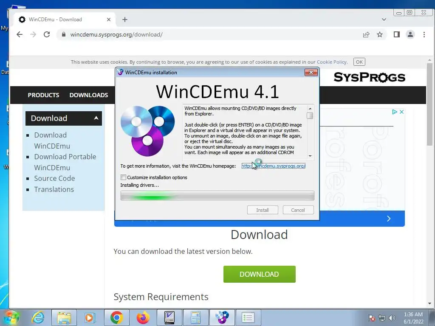The image size is (435, 326).
Task: Click the System Requirements heading
Action: tap(161, 297)
